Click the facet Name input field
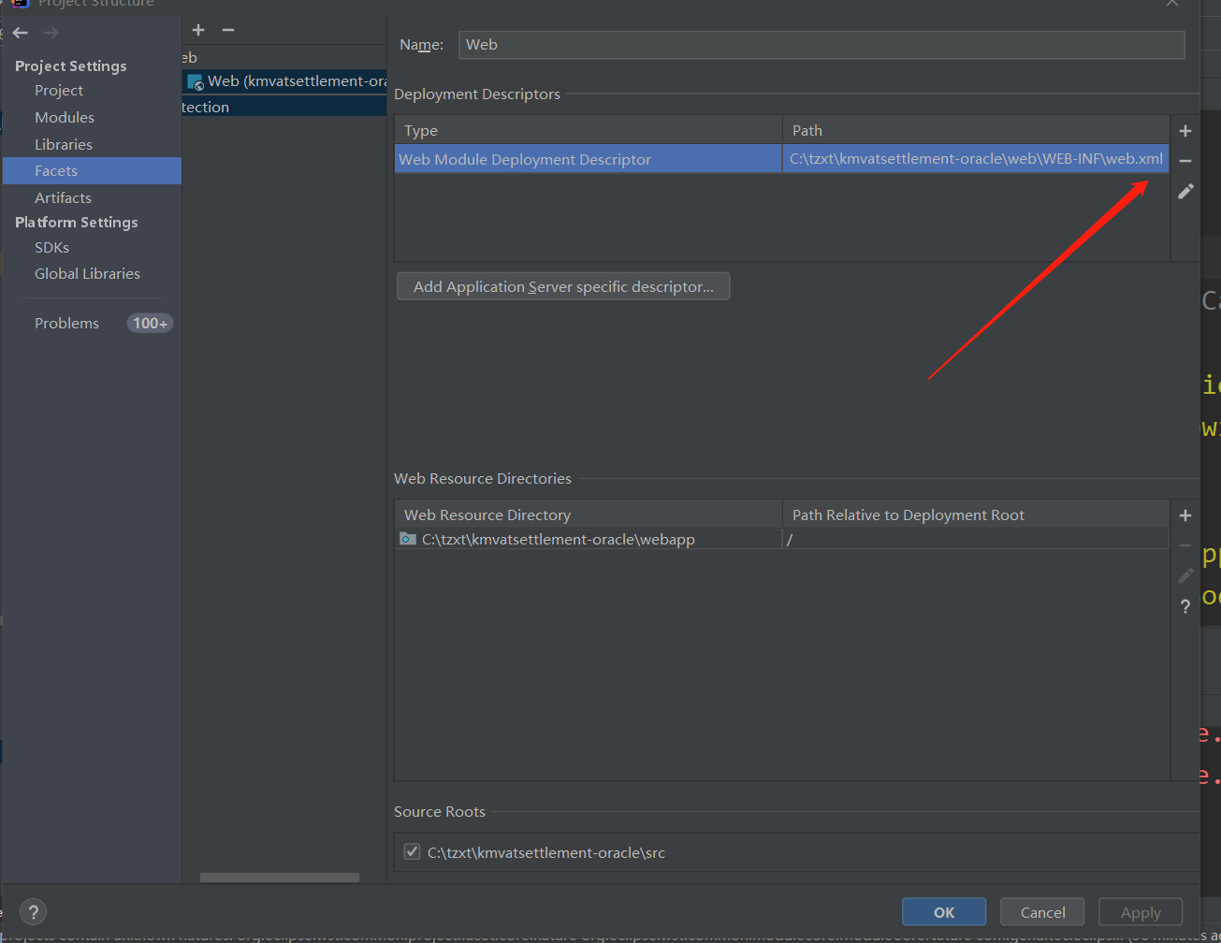Image resolution: width=1221 pixels, height=943 pixels. (x=821, y=45)
